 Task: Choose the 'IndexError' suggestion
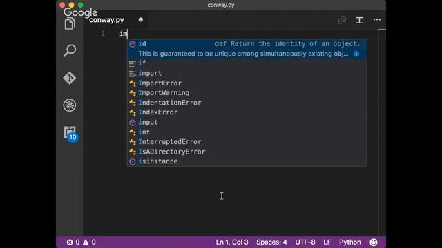click(x=247, y=112)
